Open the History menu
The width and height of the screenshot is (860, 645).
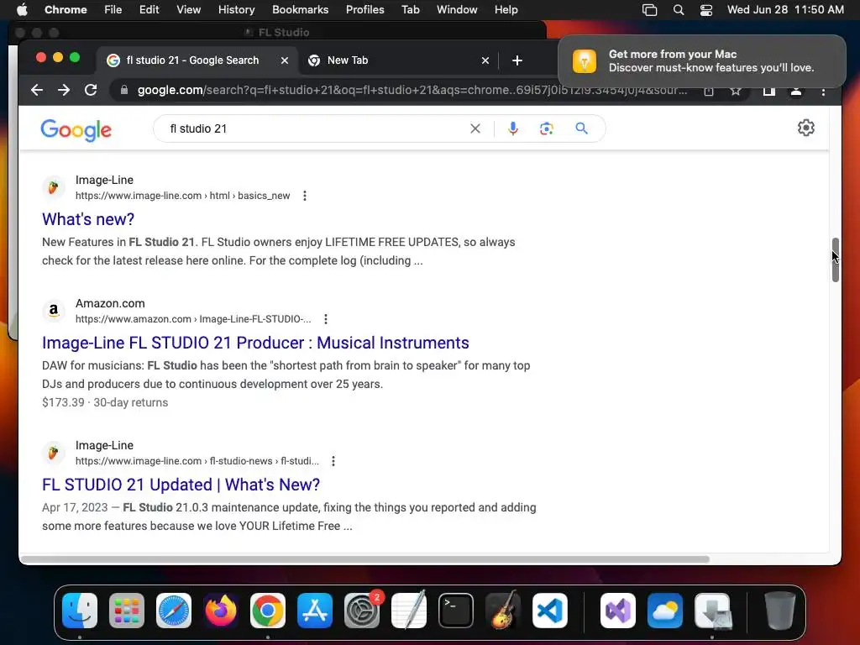[236, 9]
